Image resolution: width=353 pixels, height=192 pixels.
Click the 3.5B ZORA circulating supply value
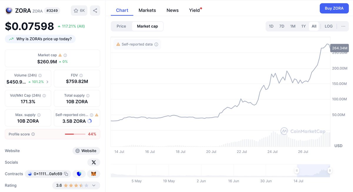(x=74, y=121)
